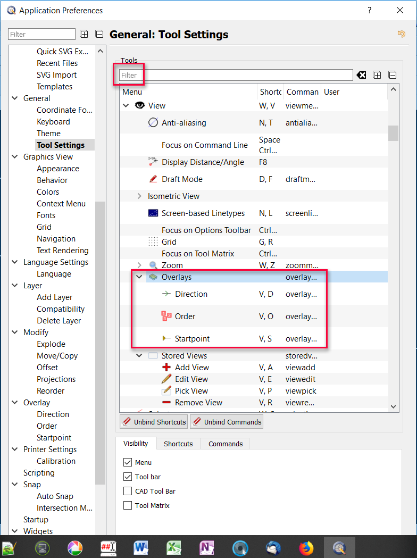Click the Unbind Commands button

[227, 422]
